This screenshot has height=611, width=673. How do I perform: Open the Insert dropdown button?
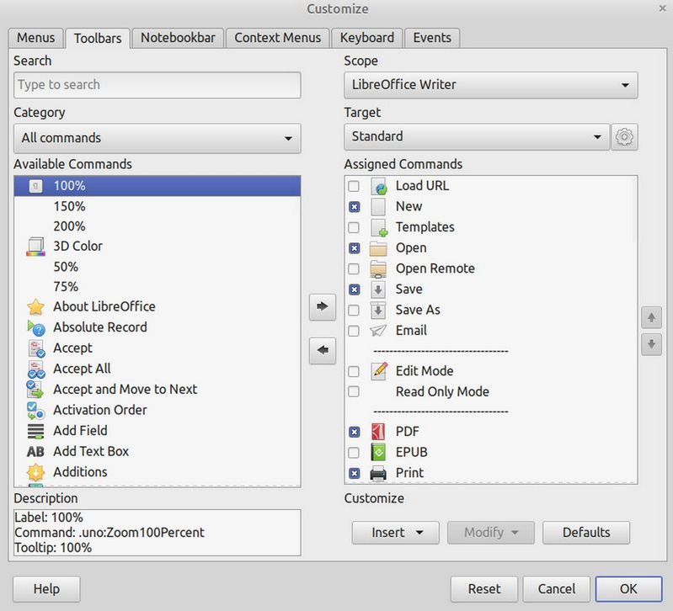[395, 532]
